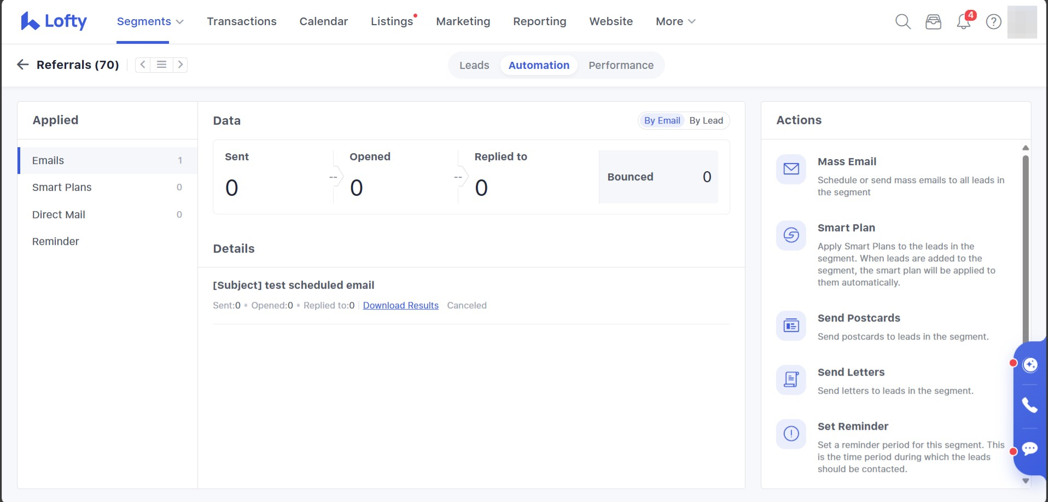Click the Mass Email envelope icon
This screenshot has width=1048, height=502.
tap(791, 169)
